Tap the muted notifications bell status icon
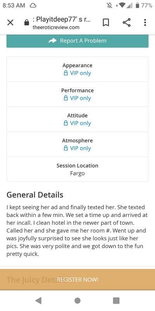 click(x=109, y=5)
